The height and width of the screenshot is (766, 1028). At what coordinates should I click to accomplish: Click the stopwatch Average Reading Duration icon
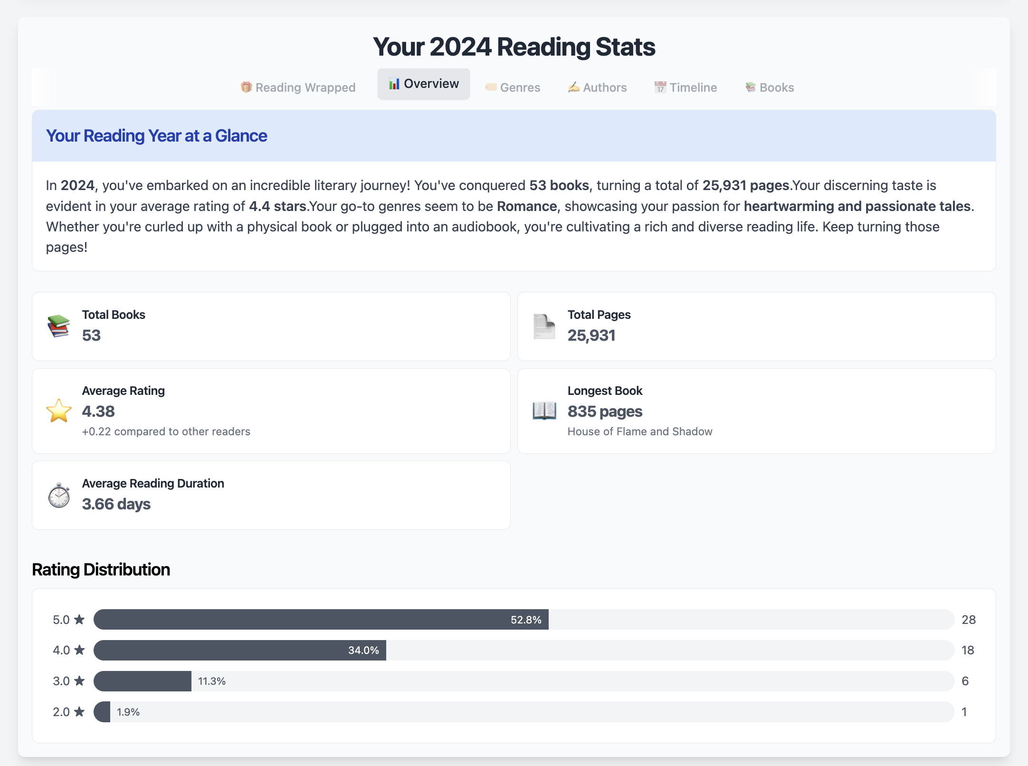[x=59, y=495]
